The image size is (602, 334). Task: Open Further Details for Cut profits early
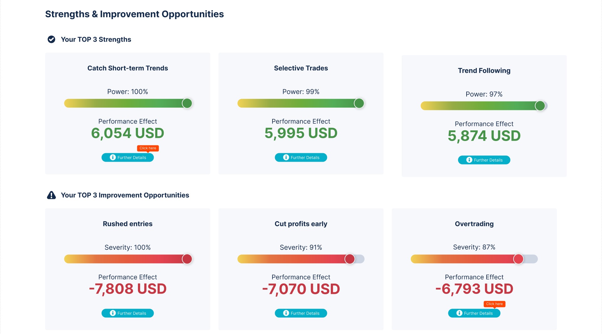[301, 313]
